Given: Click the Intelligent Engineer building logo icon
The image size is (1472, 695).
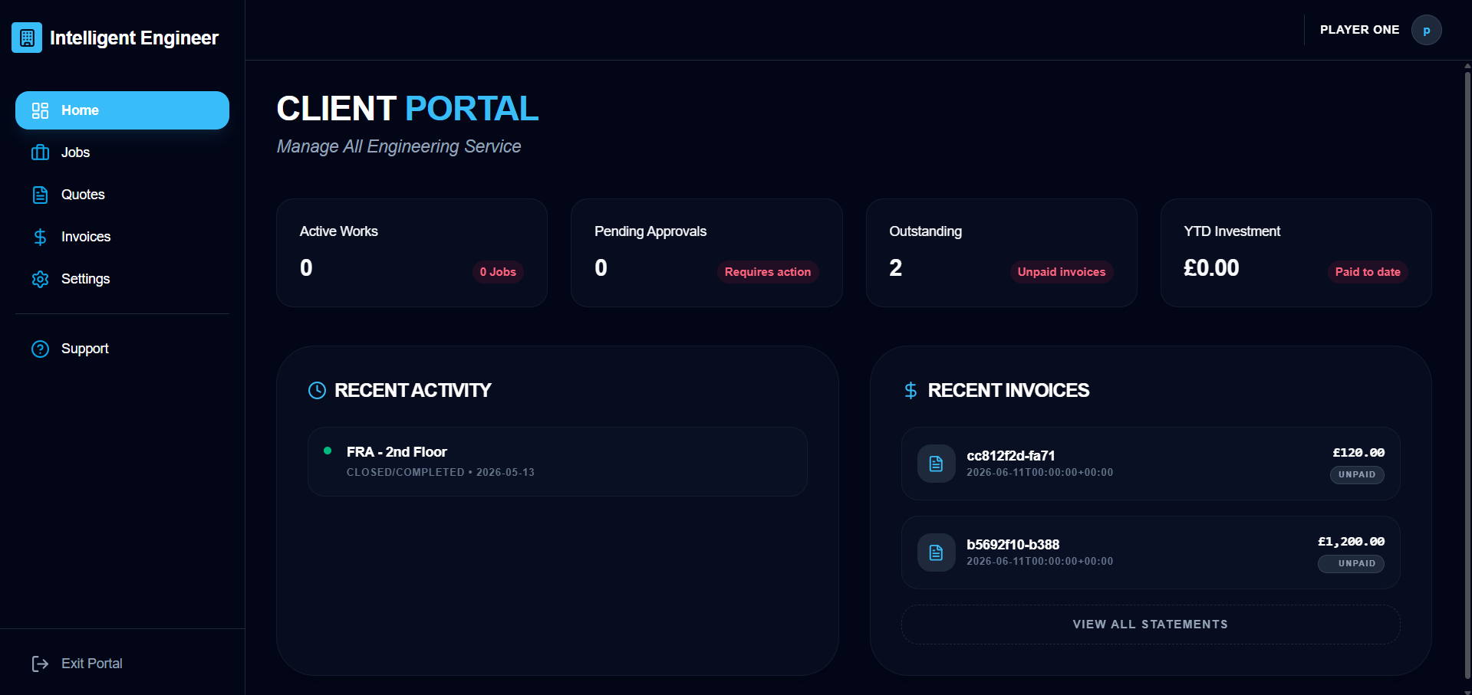Looking at the screenshot, I should coord(27,38).
